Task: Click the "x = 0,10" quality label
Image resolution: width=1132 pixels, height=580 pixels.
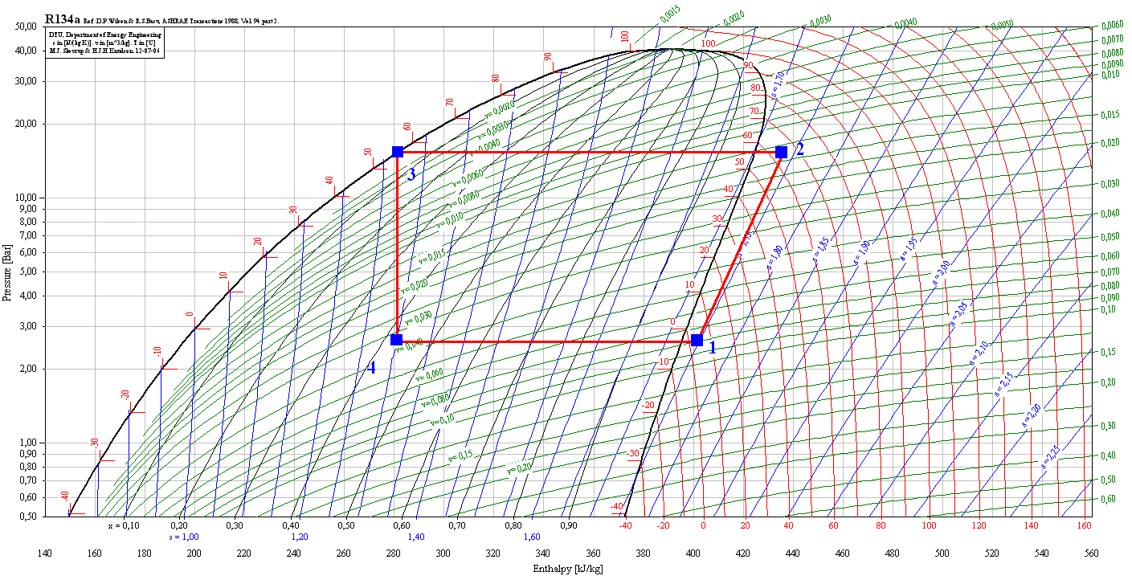Action: pyautogui.click(x=124, y=525)
